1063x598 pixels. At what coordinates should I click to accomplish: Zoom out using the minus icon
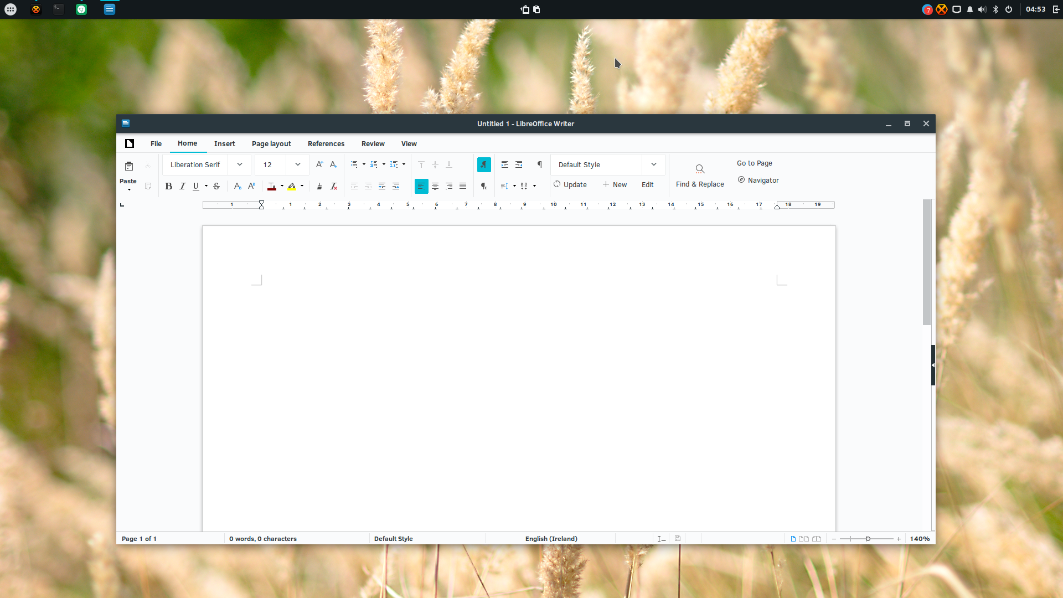pyautogui.click(x=834, y=539)
